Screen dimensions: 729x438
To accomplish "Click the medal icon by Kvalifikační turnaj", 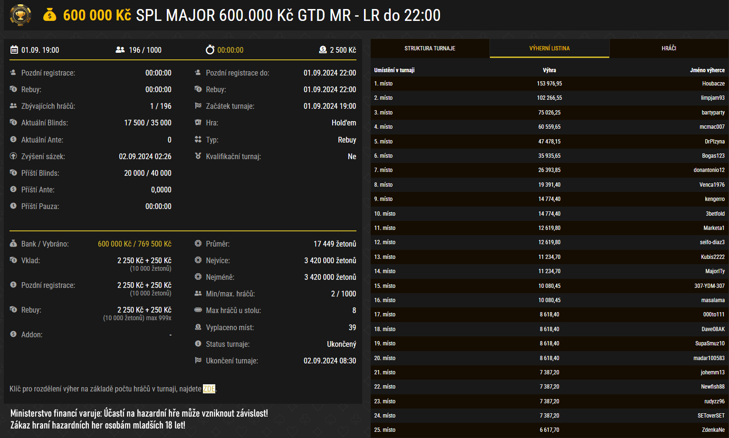I will click(198, 156).
